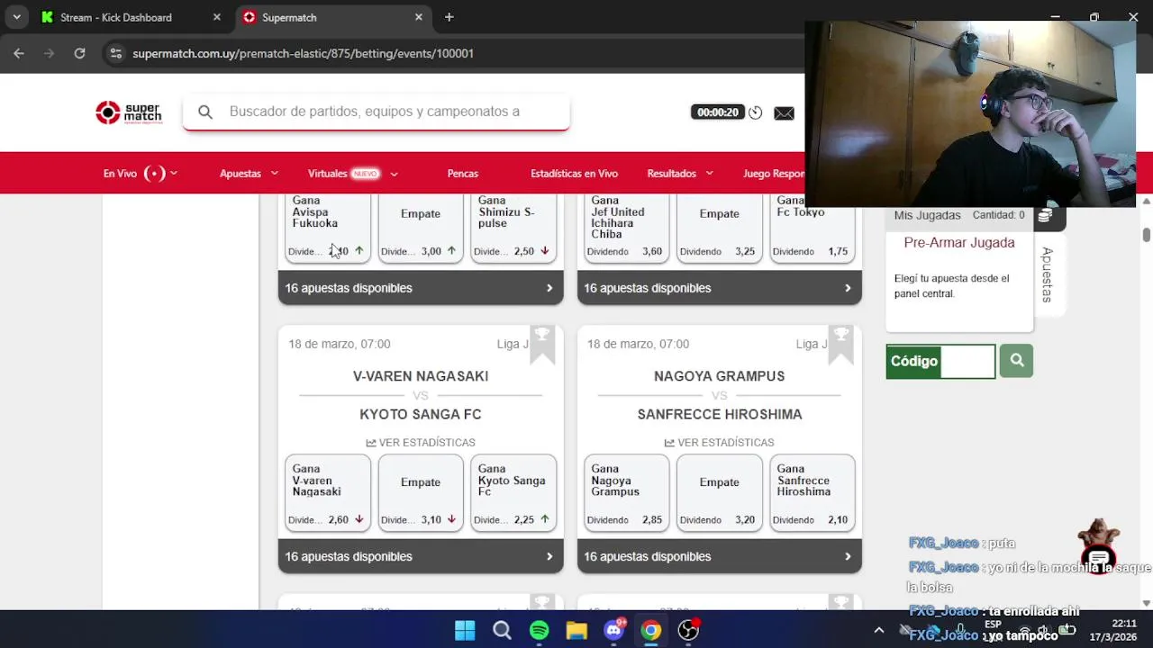Close the Supermatch tab
Screen dimensions: 1153x648
[x=418, y=17]
